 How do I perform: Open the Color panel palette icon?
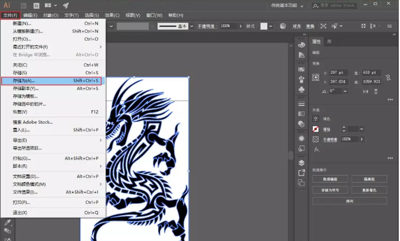coord(301,45)
